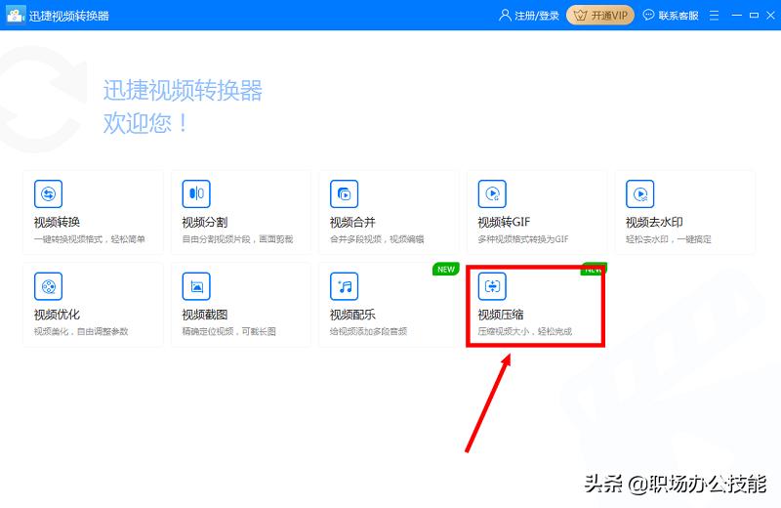
Task: Click the 开通VIP button
Action: 600,15
